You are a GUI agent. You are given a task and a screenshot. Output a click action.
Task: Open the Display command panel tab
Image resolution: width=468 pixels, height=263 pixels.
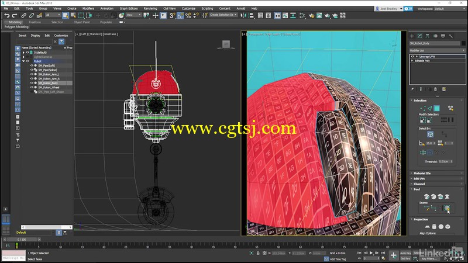point(443,36)
